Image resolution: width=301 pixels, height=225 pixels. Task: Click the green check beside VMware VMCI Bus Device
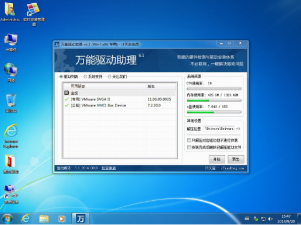click(x=67, y=105)
